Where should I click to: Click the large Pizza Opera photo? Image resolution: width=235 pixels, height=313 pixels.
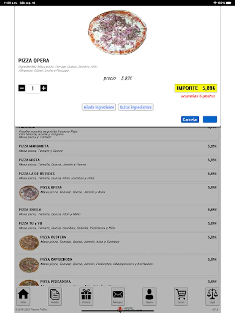point(118,32)
